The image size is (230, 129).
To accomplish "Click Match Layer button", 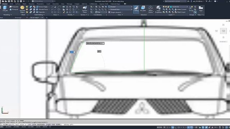I will 180,12.
